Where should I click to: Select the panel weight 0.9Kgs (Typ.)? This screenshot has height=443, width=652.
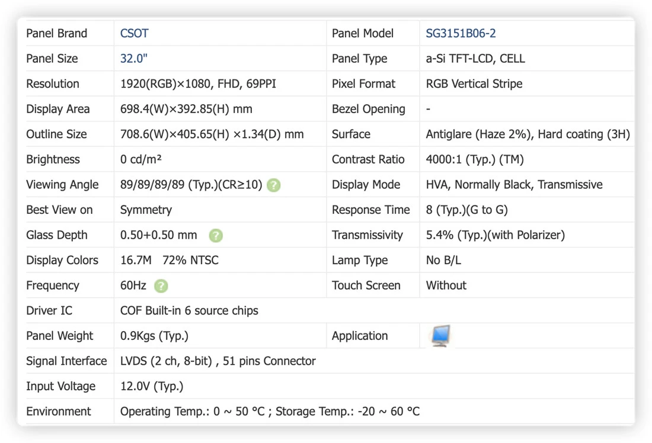[x=154, y=336]
